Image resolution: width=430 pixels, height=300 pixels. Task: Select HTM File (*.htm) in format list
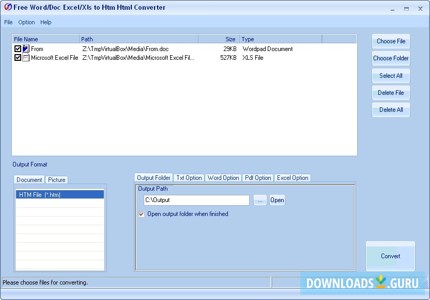[60, 194]
